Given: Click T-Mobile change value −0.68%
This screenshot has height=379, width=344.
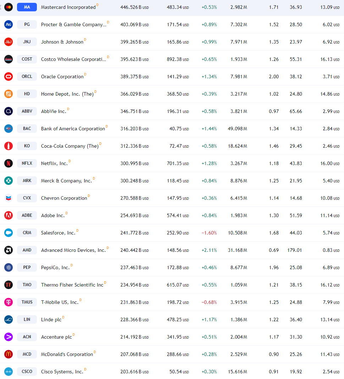Looking at the screenshot, I should [209, 302].
